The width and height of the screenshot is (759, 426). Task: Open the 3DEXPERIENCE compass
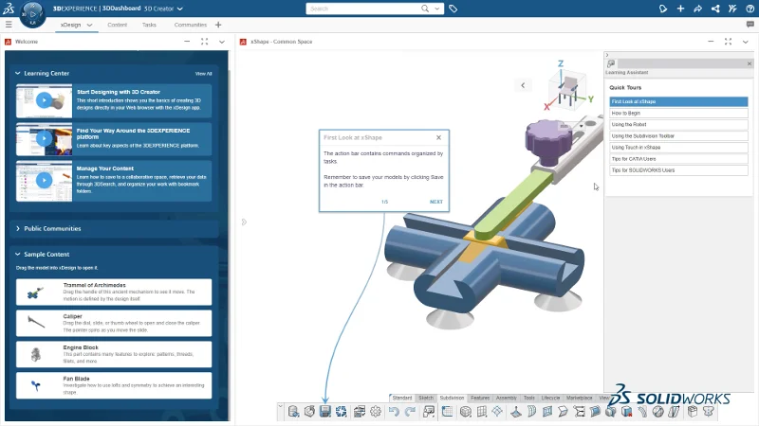[31, 16]
